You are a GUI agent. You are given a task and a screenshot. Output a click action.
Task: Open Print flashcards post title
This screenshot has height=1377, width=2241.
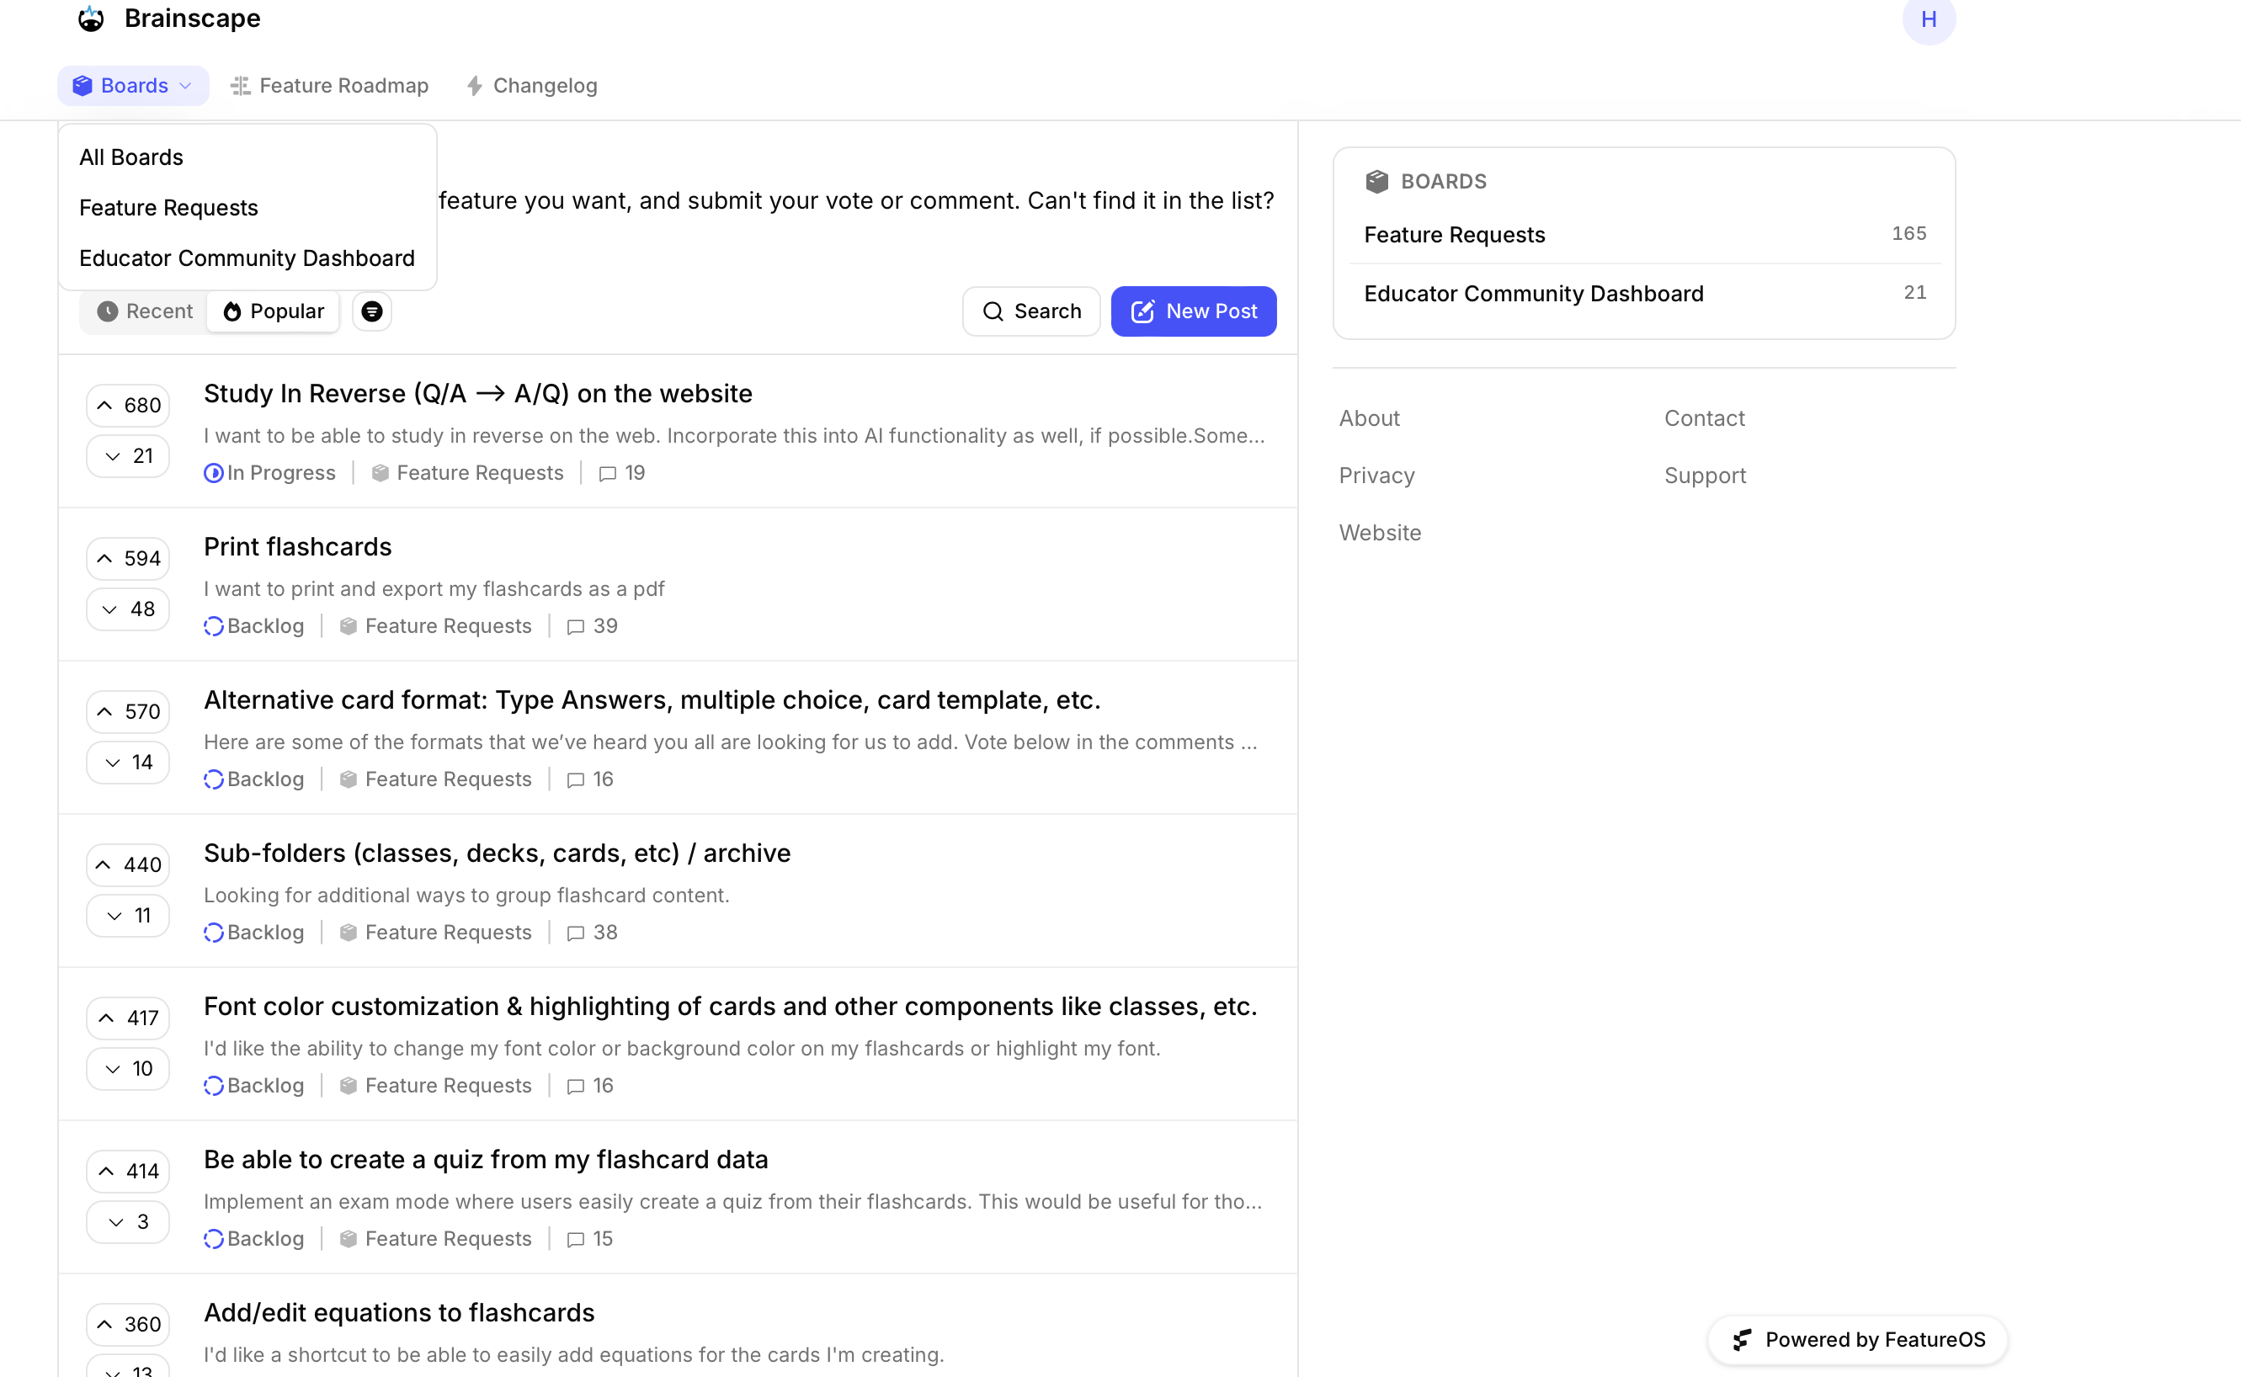pyautogui.click(x=298, y=546)
